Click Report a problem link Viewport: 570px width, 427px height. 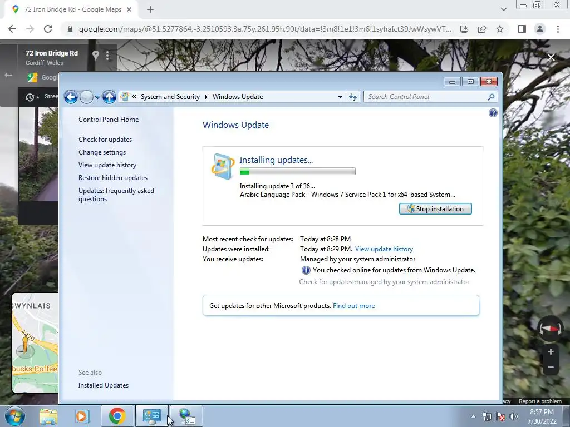(540, 401)
